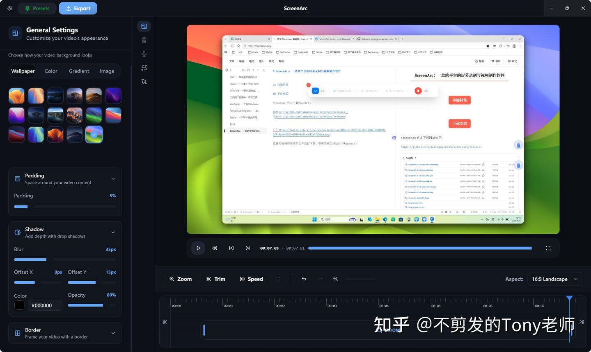Collapse the Shadow section chevron
This screenshot has width=591, height=352.
113,232
